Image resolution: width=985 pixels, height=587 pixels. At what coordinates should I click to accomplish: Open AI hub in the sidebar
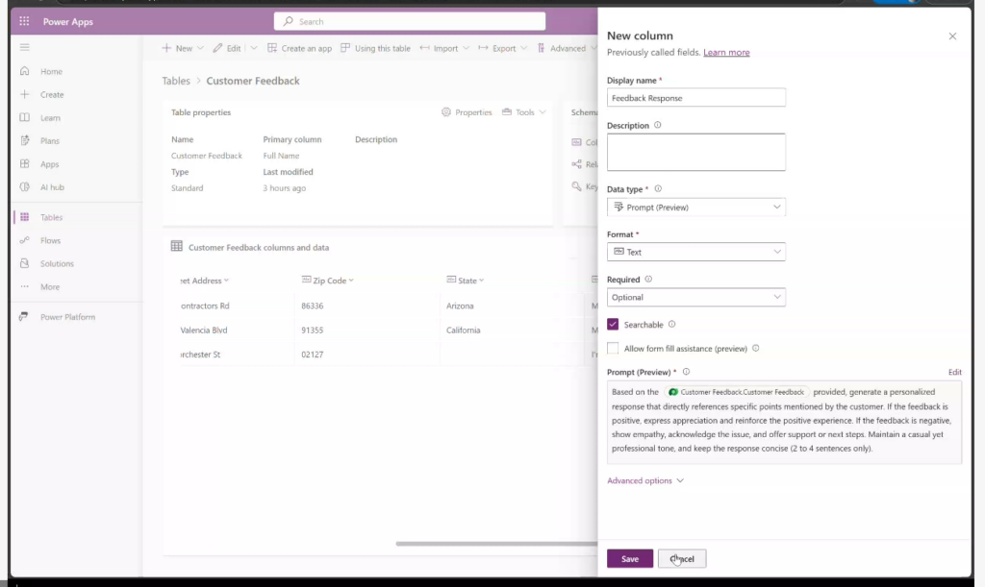52,187
